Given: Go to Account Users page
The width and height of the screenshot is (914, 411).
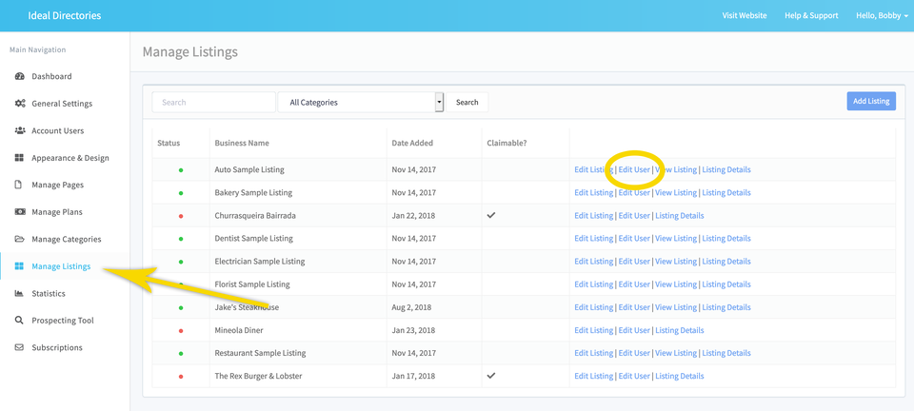Looking at the screenshot, I should (58, 130).
